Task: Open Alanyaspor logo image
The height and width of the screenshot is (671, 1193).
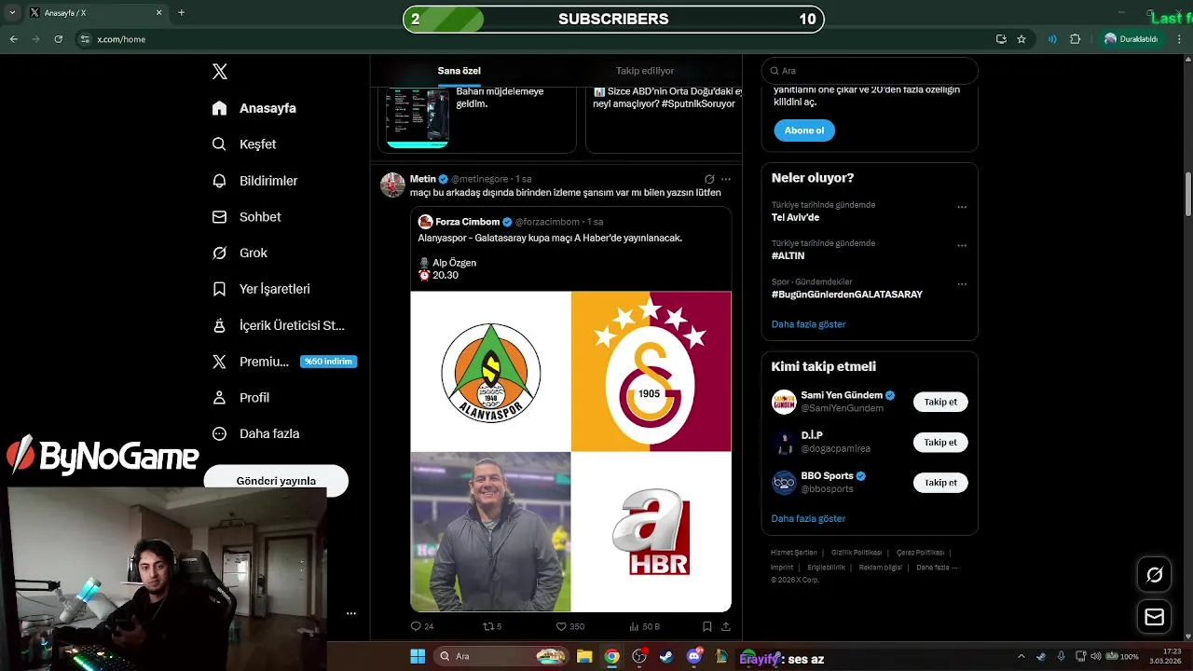Action: pos(490,371)
